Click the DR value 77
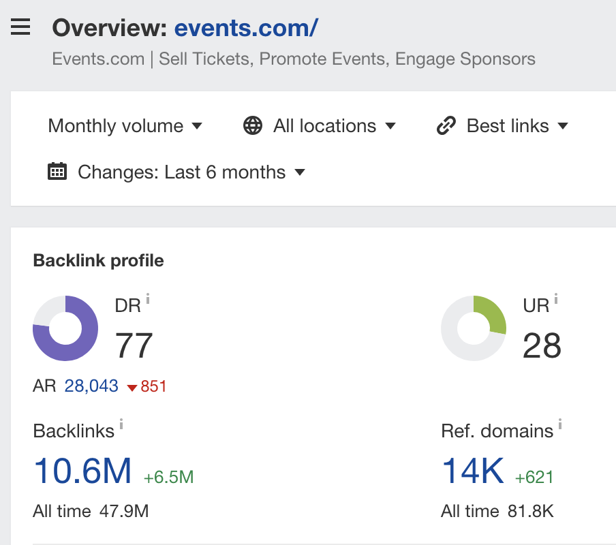The height and width of the screenshot is (545, 616). pos(134,345)
